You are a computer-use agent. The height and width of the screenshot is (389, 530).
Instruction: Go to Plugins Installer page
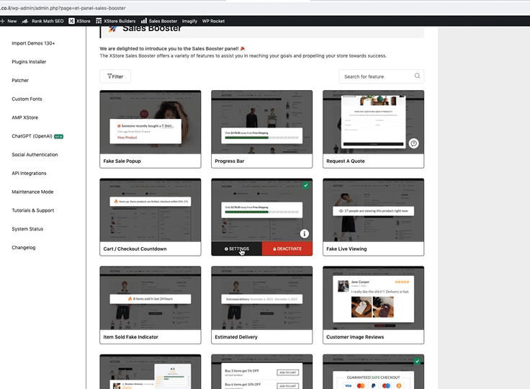29,62
